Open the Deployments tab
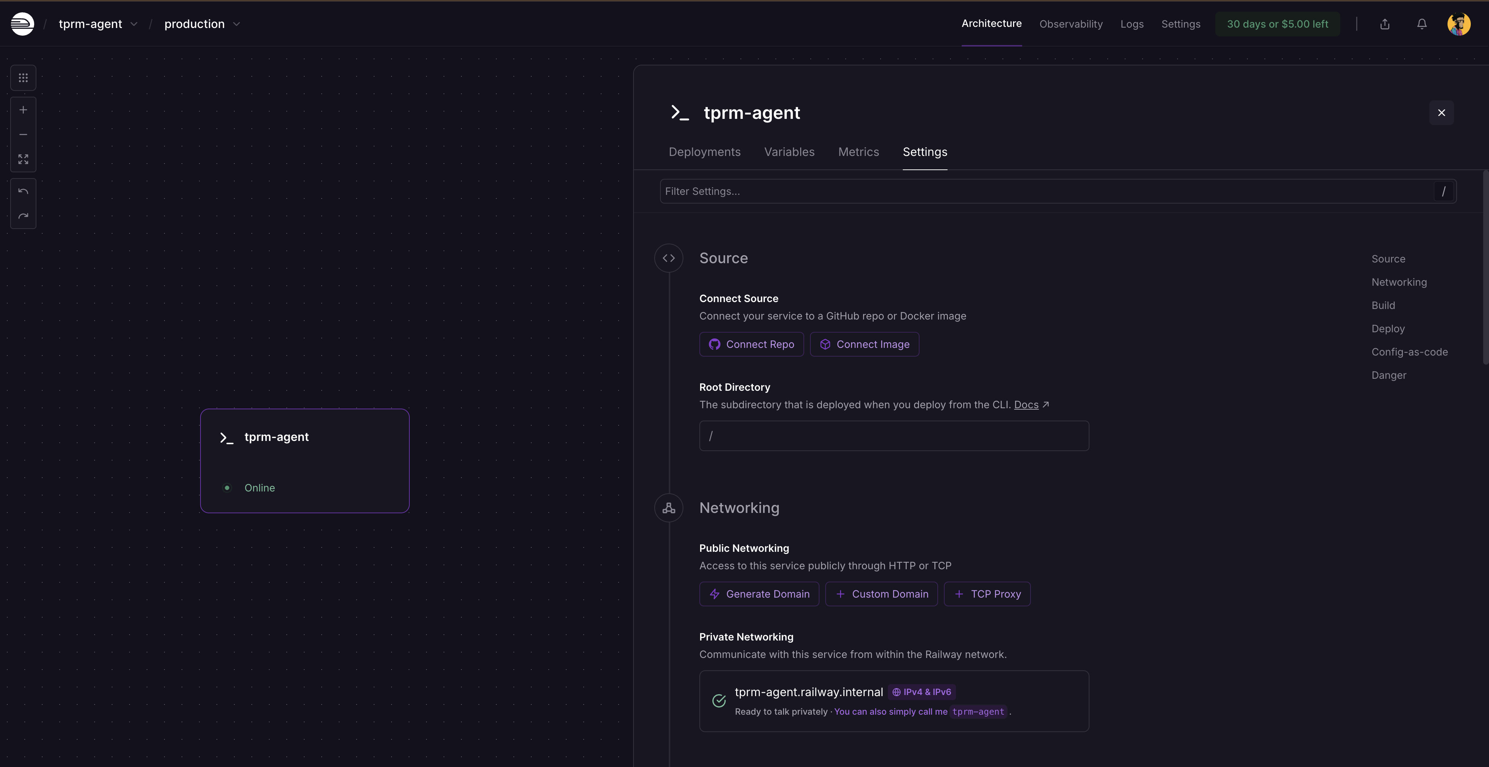 (704, 152)
